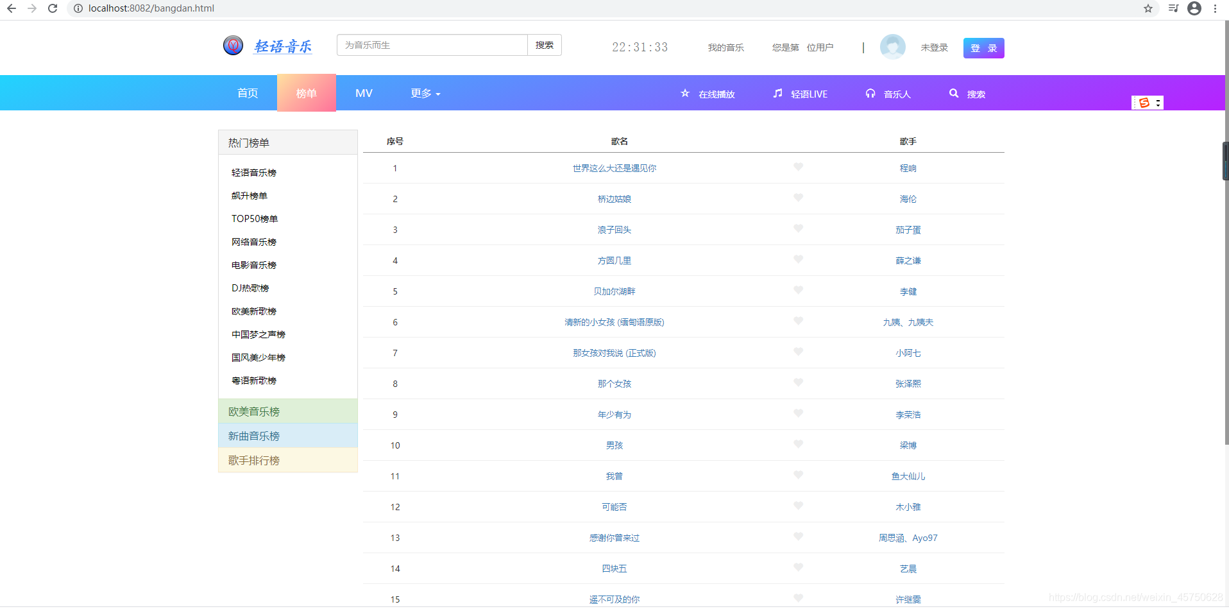
Task: Like song 感谢你曾来过 with heart
Action: pos(798,536)
